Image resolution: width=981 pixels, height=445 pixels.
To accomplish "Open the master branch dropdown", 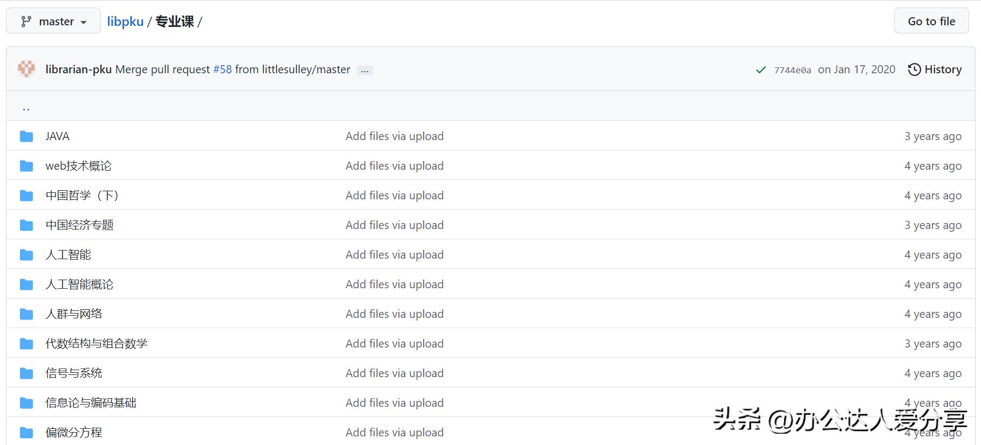I will point(53,21).
